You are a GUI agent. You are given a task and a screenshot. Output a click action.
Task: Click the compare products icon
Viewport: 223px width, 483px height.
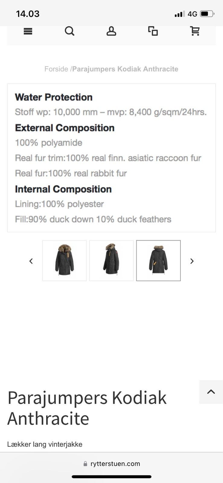tap(153, 31)
